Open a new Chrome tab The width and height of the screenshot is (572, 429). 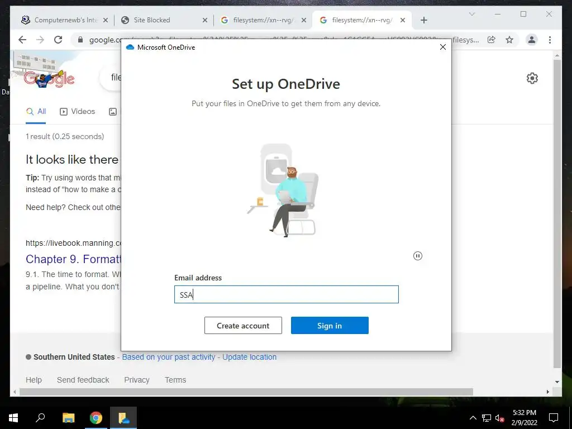[424, 21]
